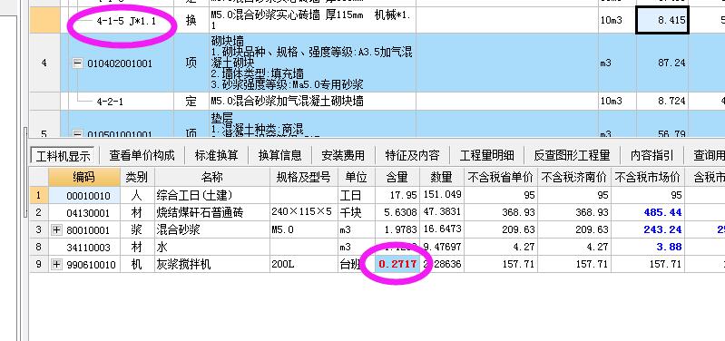
Task: Click the quantity value 47.3831
Action: [442, 212]
